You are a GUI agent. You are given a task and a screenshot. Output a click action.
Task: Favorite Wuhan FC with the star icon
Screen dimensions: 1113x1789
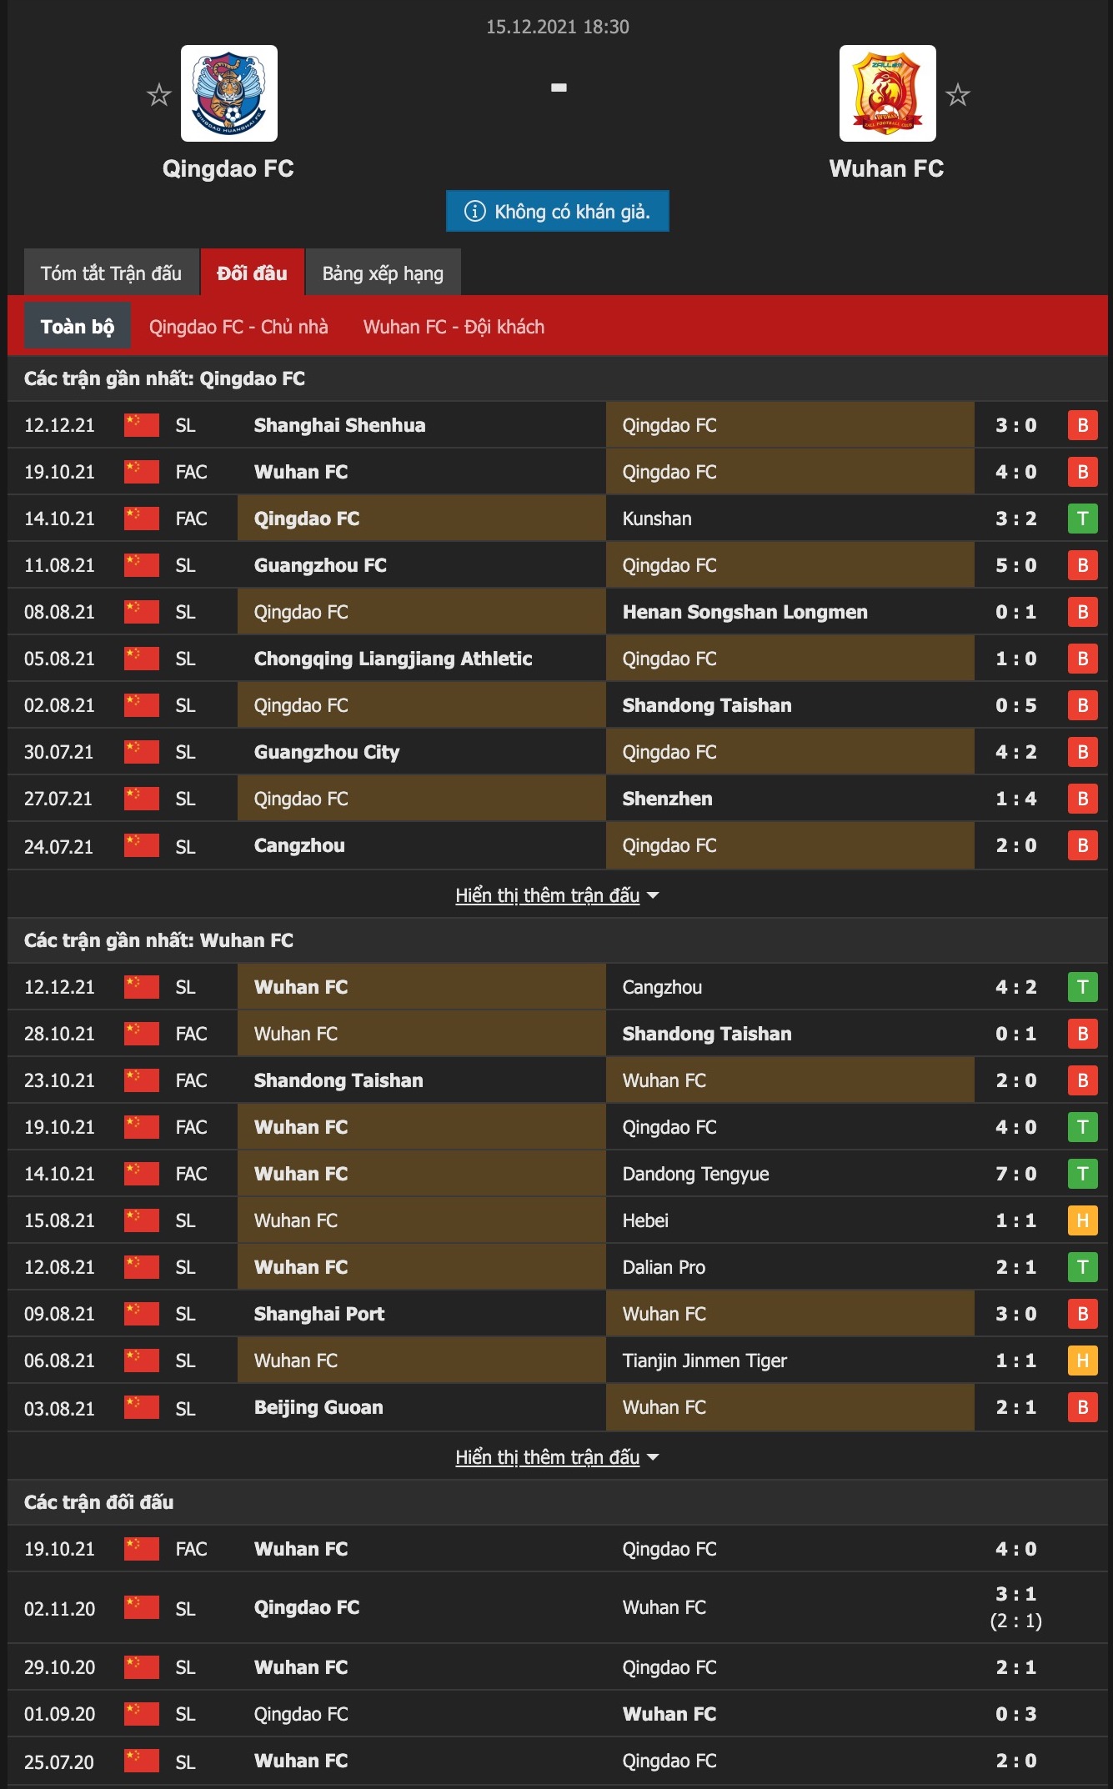click(x=958, y=95)
